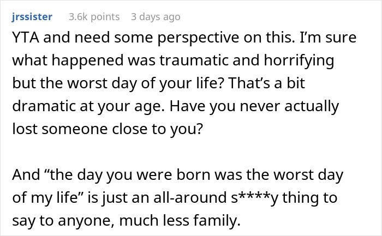Click the 3 days ago timestamp
This screenshot has width=382, height=236.
(x=156, y=17)
